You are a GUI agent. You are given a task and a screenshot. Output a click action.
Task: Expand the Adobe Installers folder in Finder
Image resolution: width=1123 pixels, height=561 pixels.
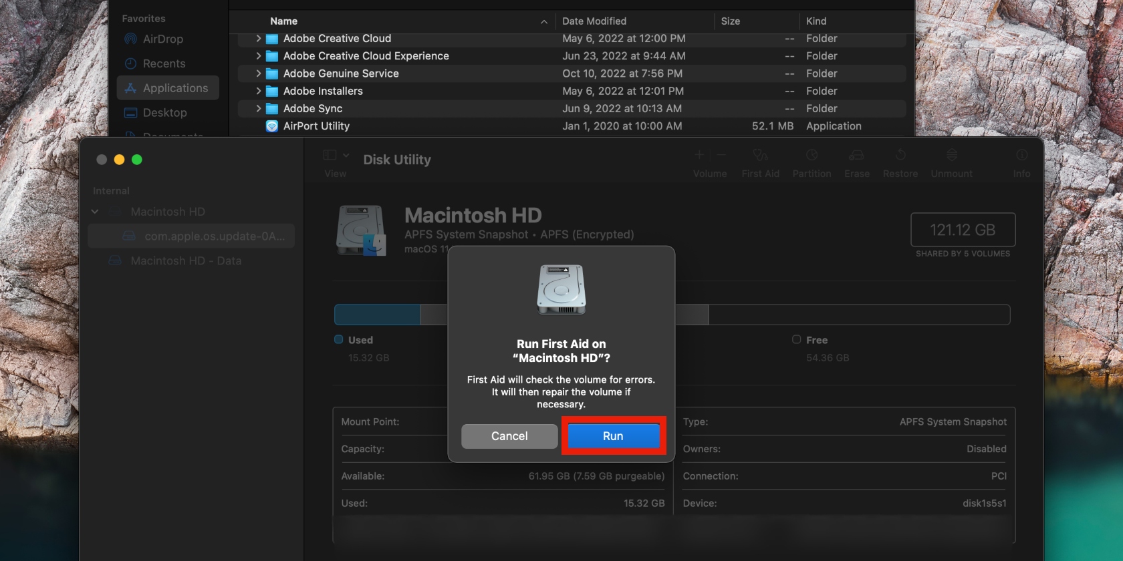pyautogui.click(x=258, y=91)
